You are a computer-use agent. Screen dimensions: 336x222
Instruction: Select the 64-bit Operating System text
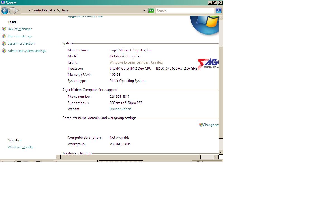pyautogui.click(x=128, y=81)
